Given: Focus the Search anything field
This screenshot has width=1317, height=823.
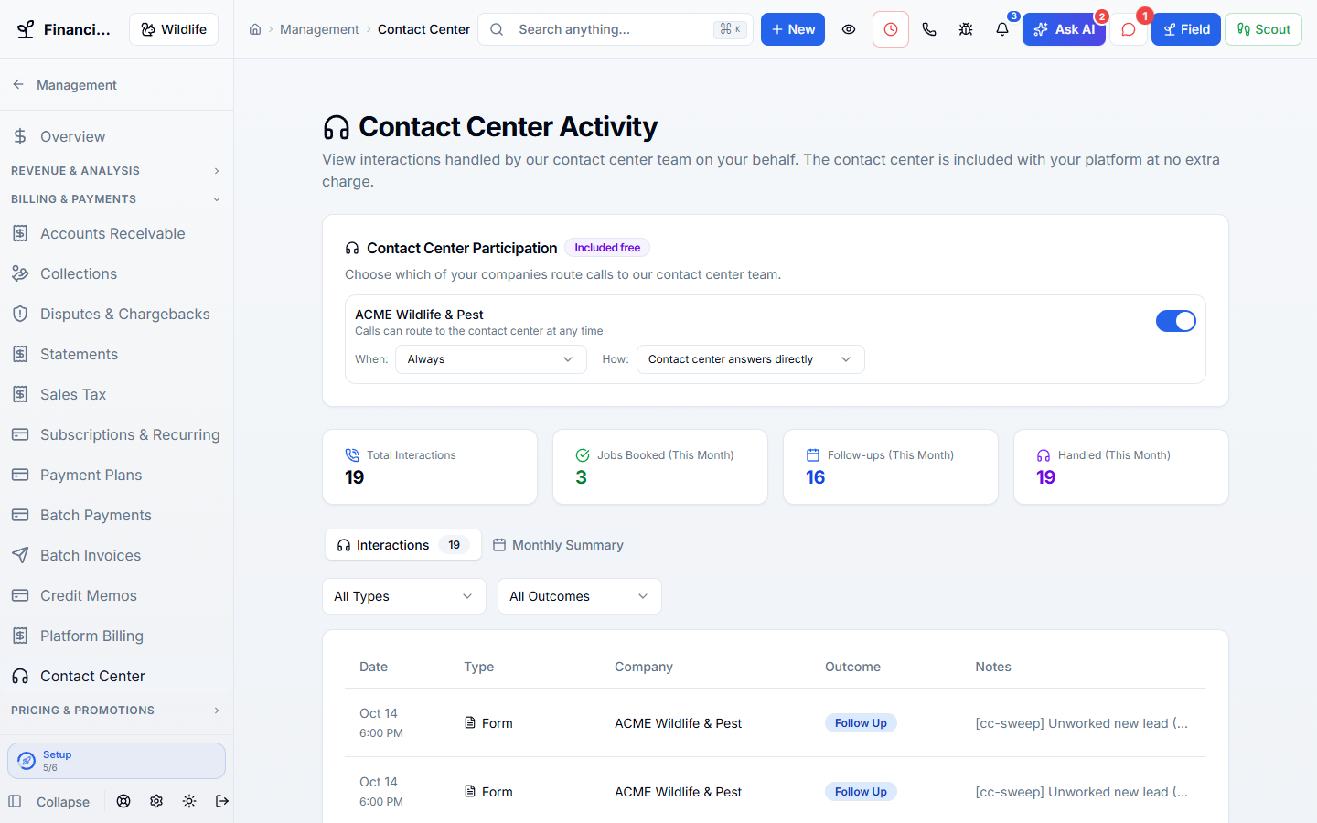Looking at the screenshot, I should [x=616, y=29].
